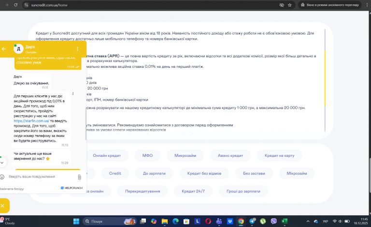Screen dimensions: 371x227
Task: Open Telegram from the taskbar
Action: point(252,221)
